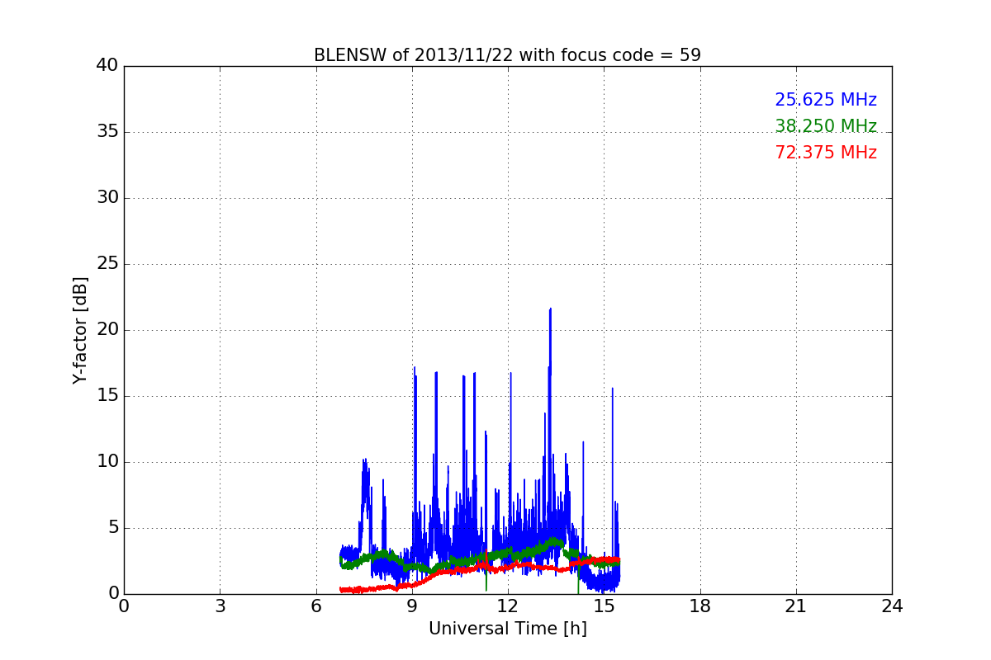Click the y-axis tick label 10

pos(107,462)
